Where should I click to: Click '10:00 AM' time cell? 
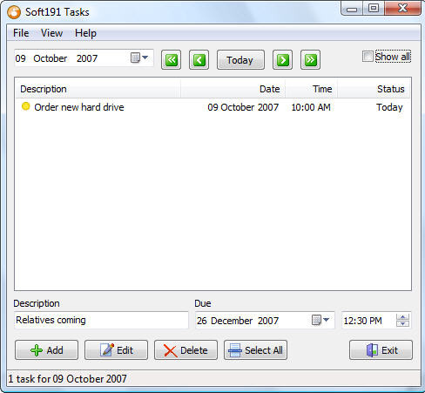coord(311,107)
